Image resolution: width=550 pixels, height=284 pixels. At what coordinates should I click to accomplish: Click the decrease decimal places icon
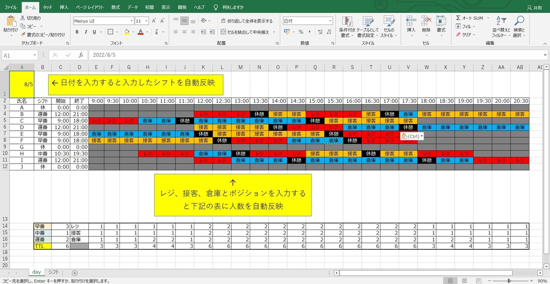click(329, 32)
